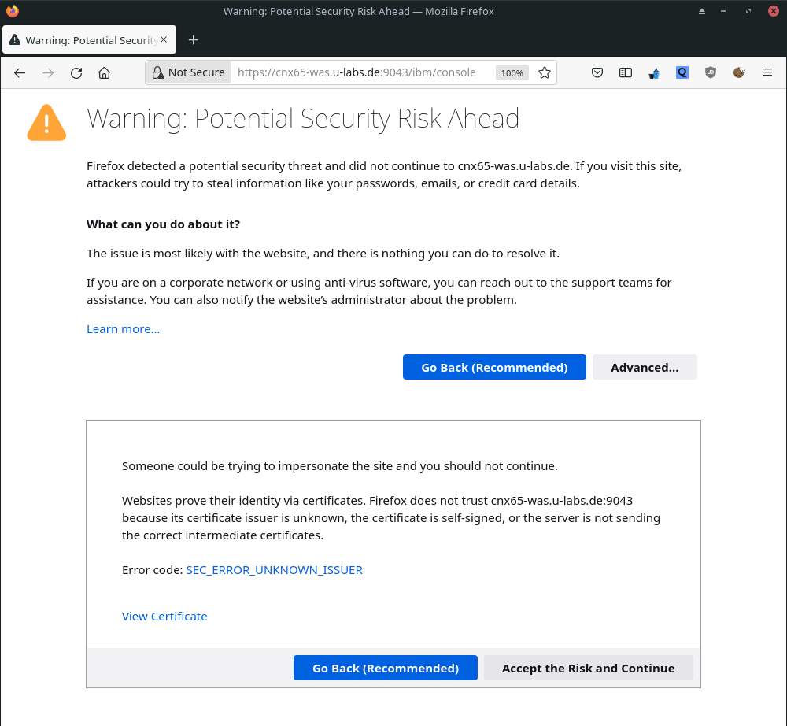Click the URL address bar field

tap(362, 72)
